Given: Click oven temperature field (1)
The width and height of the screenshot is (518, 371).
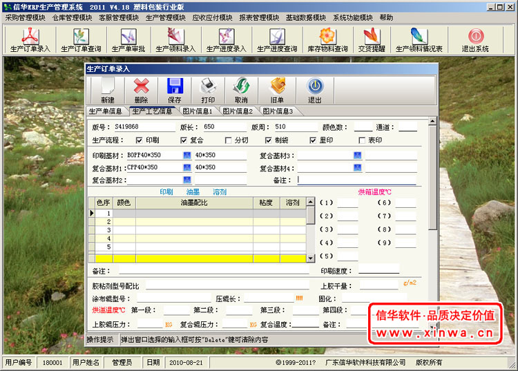Looking at the screenshot, I should pos(347,203).
